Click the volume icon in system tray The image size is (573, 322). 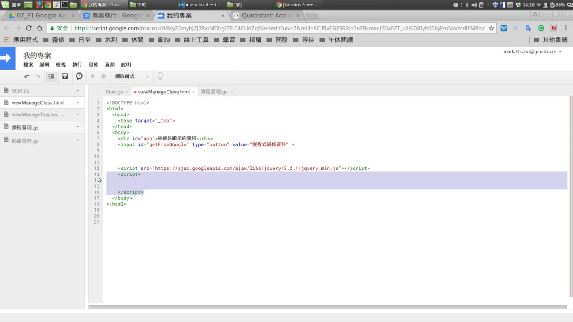[474, 4]
